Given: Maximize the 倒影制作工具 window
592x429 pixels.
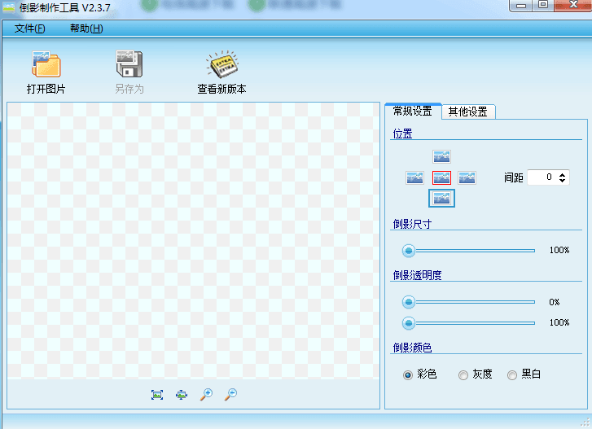Looking at the screenshot, I should coord(543,5).
